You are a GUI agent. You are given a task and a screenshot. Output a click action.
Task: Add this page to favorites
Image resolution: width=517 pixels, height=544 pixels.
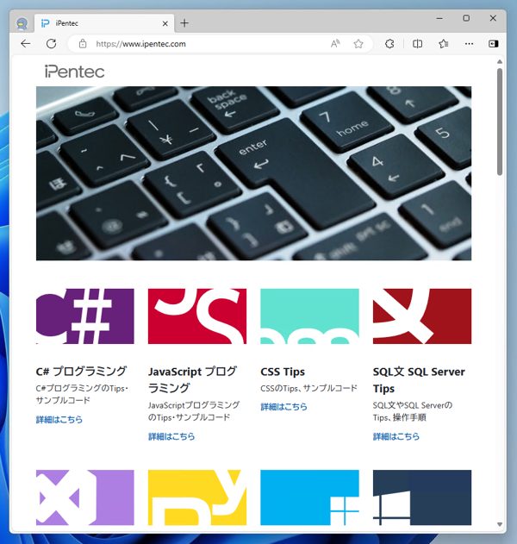(358, 44)
